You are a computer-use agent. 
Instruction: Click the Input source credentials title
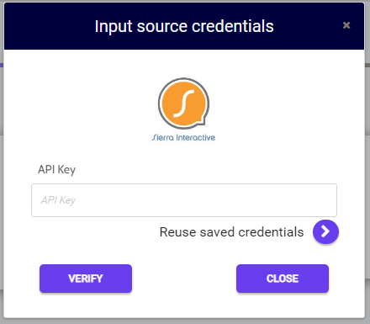[184, 26]
